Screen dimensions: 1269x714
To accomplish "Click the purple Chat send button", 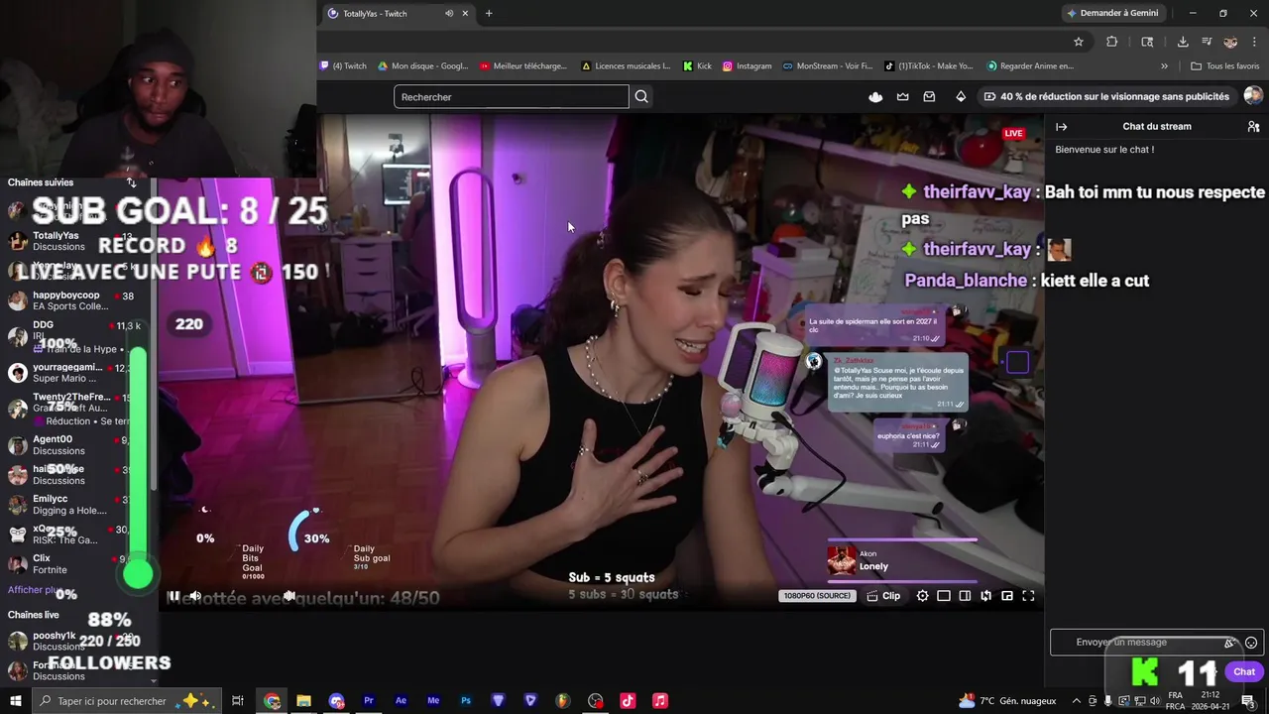I will pyautogui.click(x=1244, y=671).
